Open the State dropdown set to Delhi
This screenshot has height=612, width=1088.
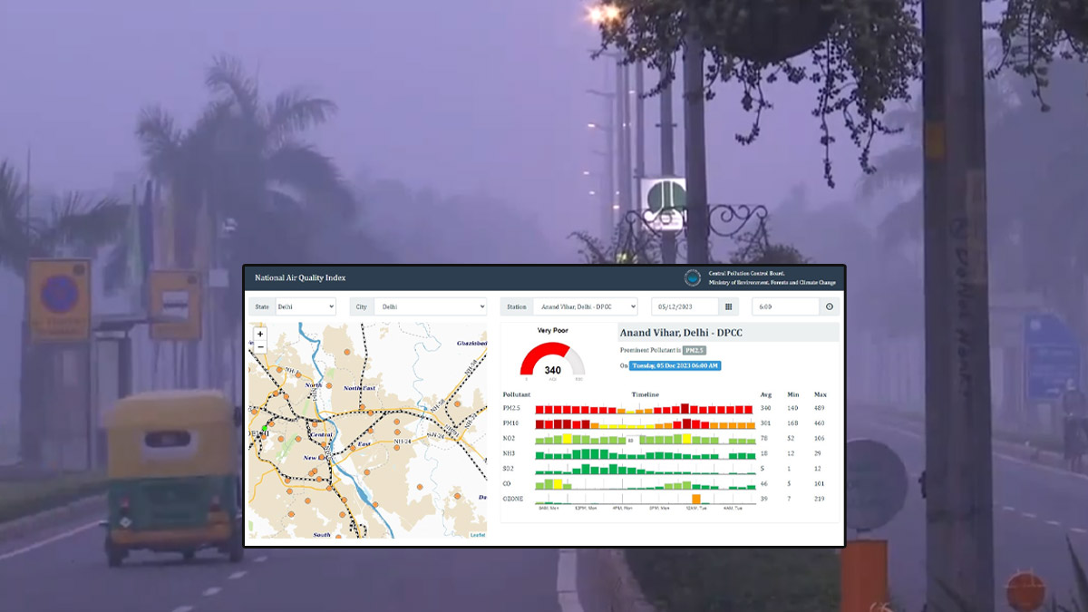(306, 306)
